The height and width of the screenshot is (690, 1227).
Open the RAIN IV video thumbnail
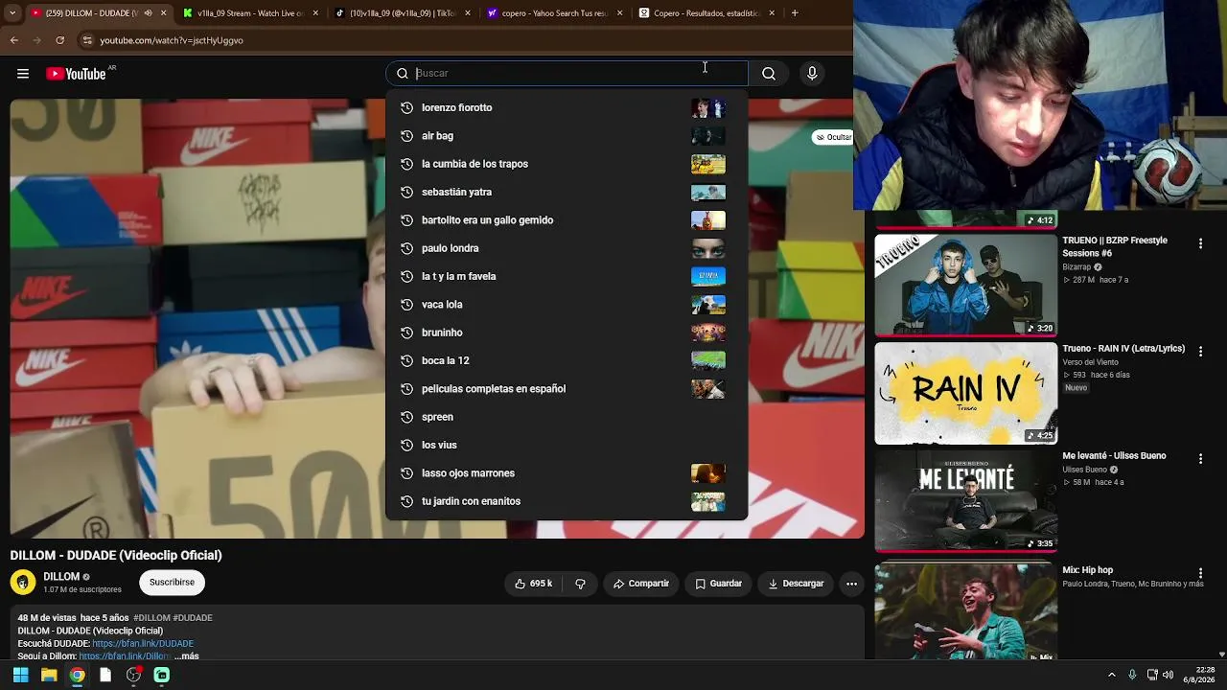click(x=966, y=393)
